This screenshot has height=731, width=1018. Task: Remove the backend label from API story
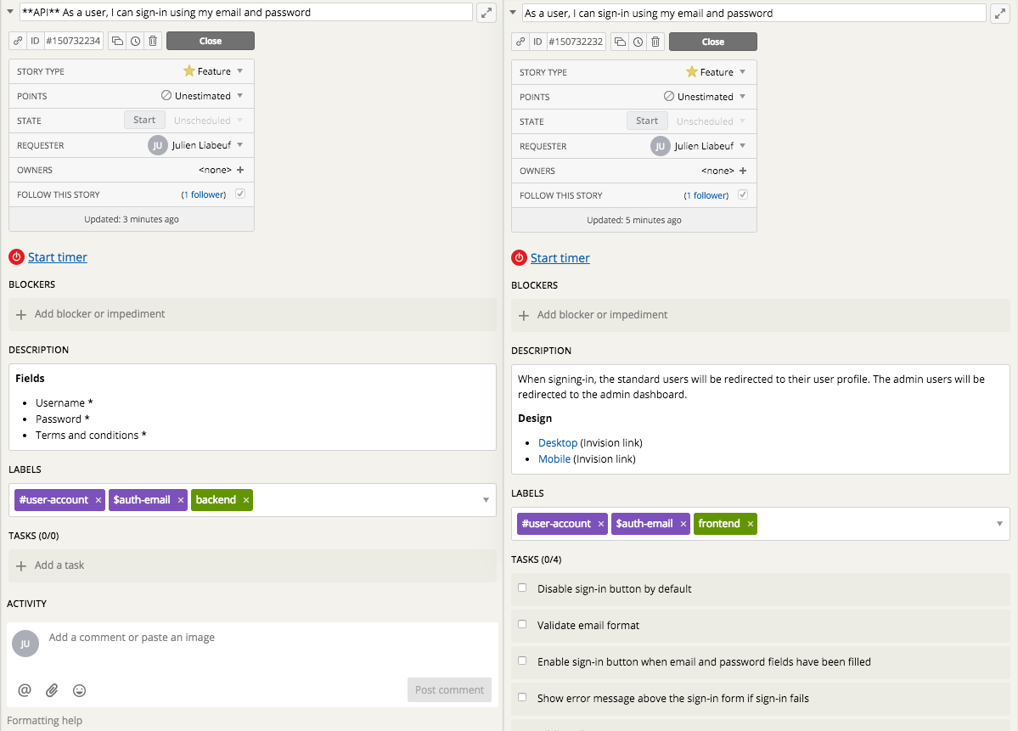tap(246, 500)
